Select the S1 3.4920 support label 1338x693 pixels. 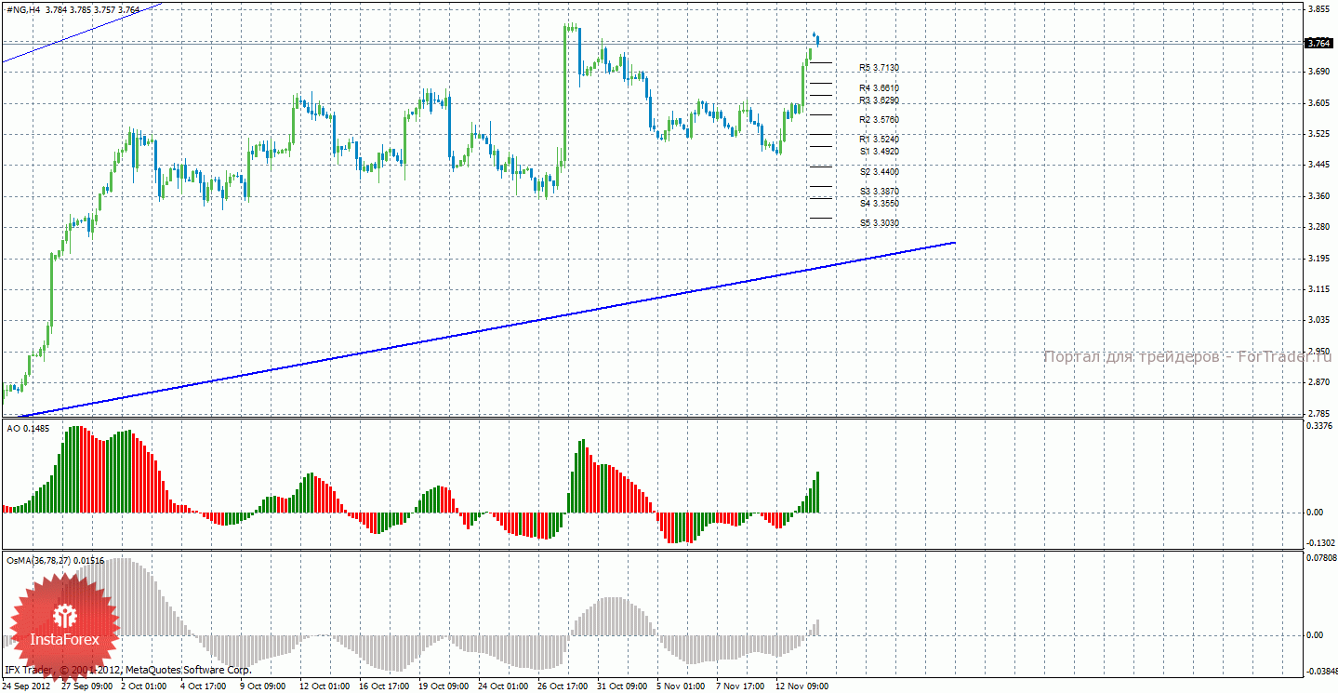click(879, 152)
